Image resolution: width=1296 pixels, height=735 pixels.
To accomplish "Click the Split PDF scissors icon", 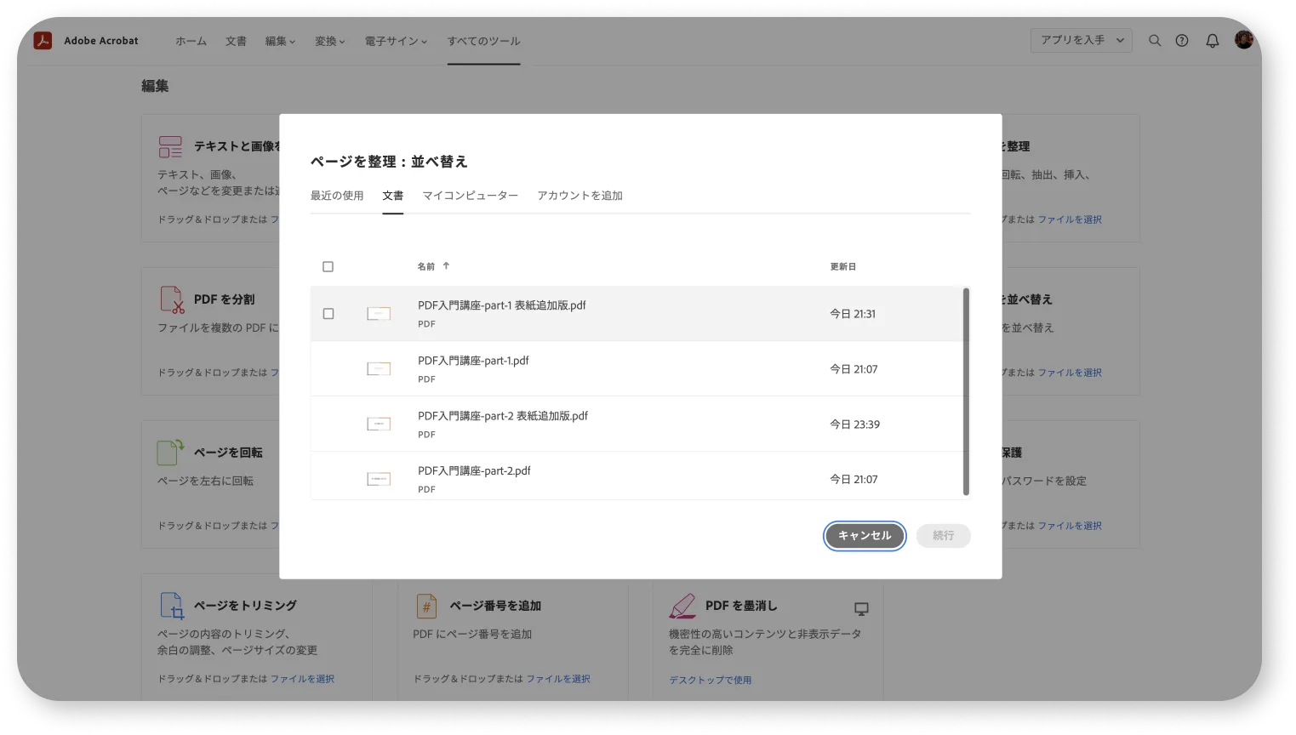I will pyautogui.click(x=172, y=299).
